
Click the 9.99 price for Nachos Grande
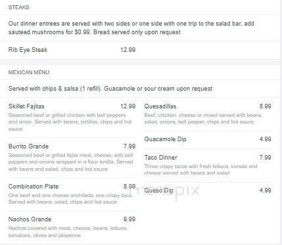[129, 219]
